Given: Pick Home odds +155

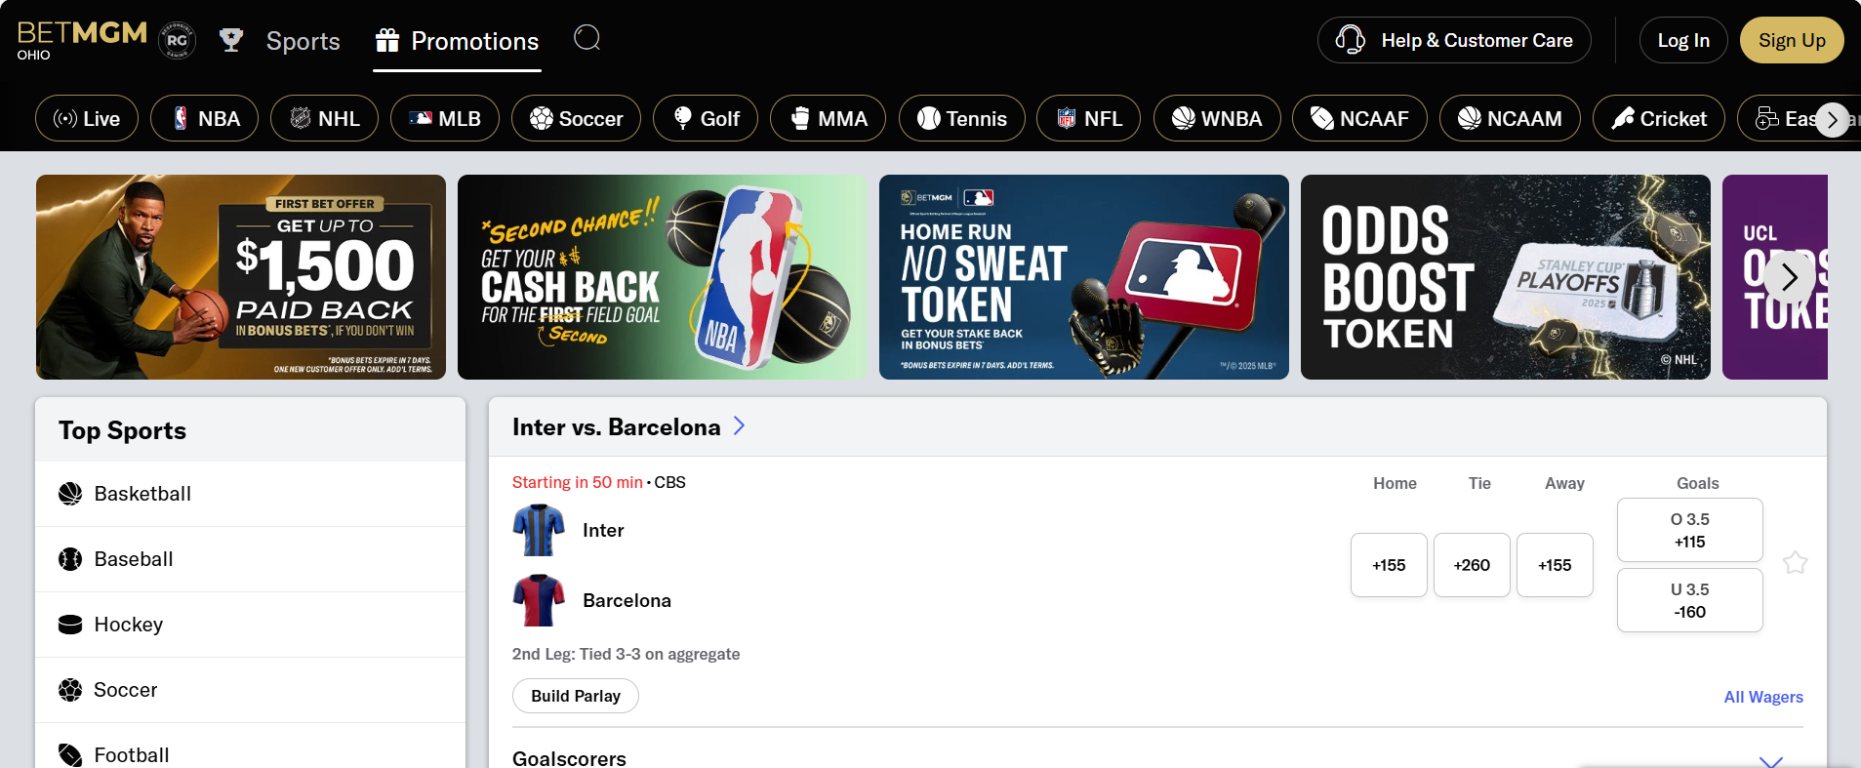Looking at the screenshot, I should point(1389,565).
